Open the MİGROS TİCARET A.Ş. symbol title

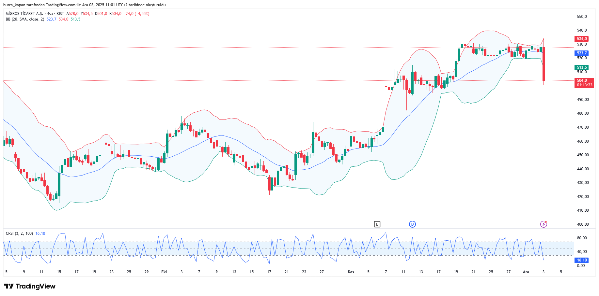coord(24,14)
